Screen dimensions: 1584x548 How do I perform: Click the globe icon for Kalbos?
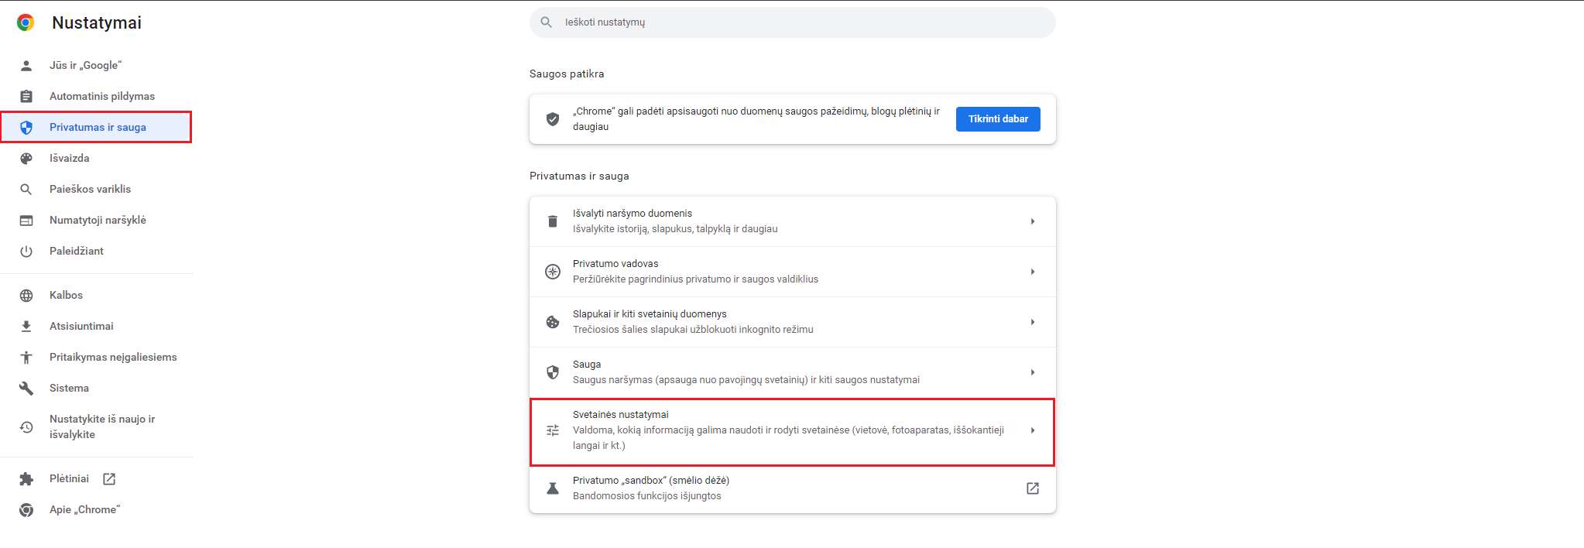pos(26,296)
